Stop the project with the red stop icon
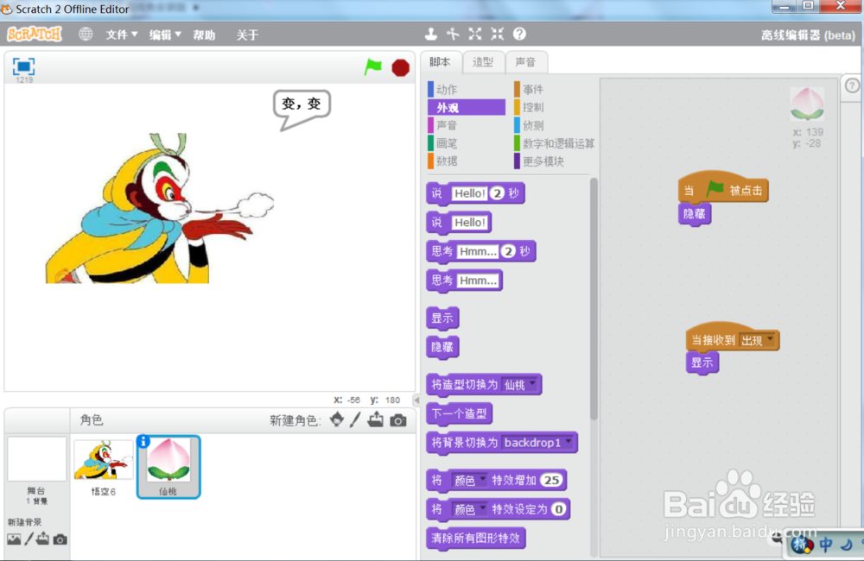The width and height of the screenshot is (864, 561). click(400, 66)
